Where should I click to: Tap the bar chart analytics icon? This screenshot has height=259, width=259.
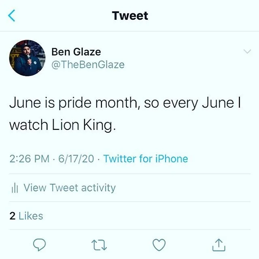[15, 188]
